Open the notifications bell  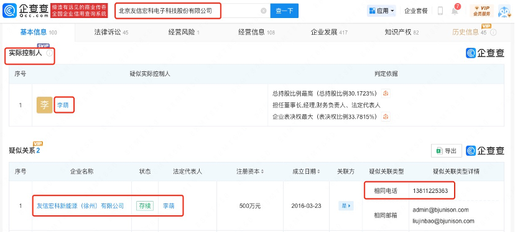pos(455,11)
